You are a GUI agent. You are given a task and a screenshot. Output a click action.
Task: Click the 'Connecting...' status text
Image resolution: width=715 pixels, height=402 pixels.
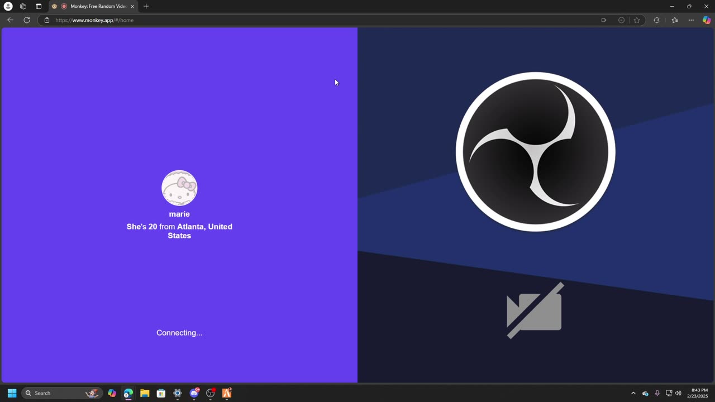coord(179,333)
